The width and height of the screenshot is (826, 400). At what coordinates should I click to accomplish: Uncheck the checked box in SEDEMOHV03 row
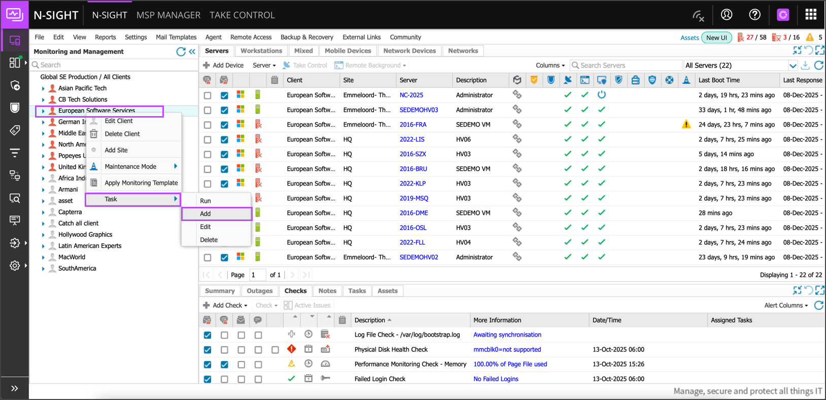coord(224,110)
